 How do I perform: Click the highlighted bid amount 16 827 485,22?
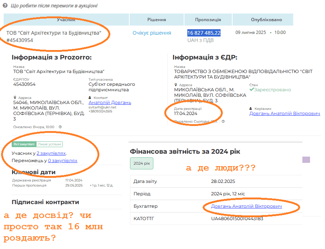pyautogui.click(x=204, y=33)
